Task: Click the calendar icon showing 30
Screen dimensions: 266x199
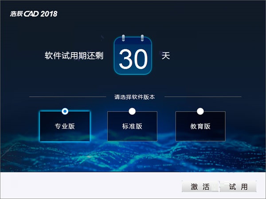Action: pos(133,55)
